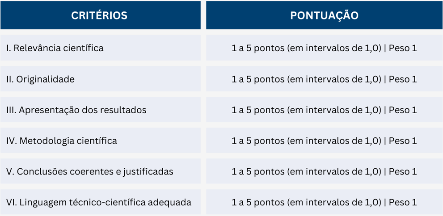The image size is (443, 216).
Task: Click 'Peso 1' text in Relevância científica row
Action: (x=403, y=48)
